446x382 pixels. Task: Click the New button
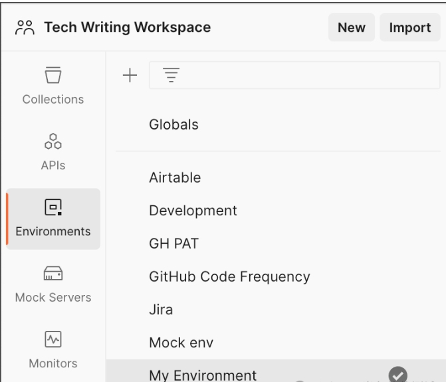351,27
